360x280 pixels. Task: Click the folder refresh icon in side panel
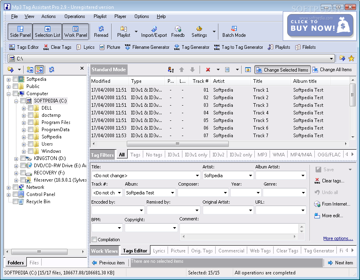52,69
